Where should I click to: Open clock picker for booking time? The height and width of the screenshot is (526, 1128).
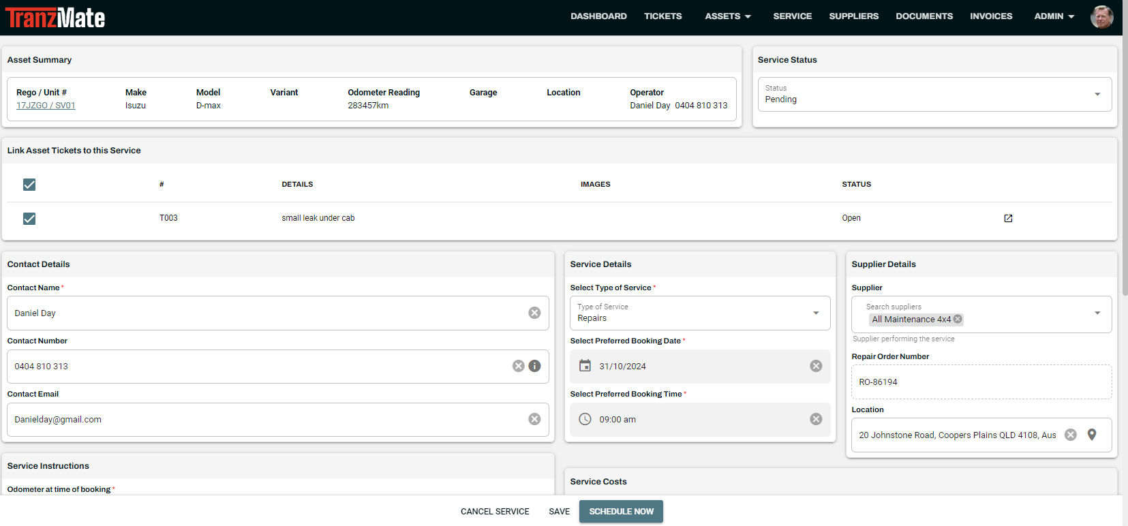585,419
